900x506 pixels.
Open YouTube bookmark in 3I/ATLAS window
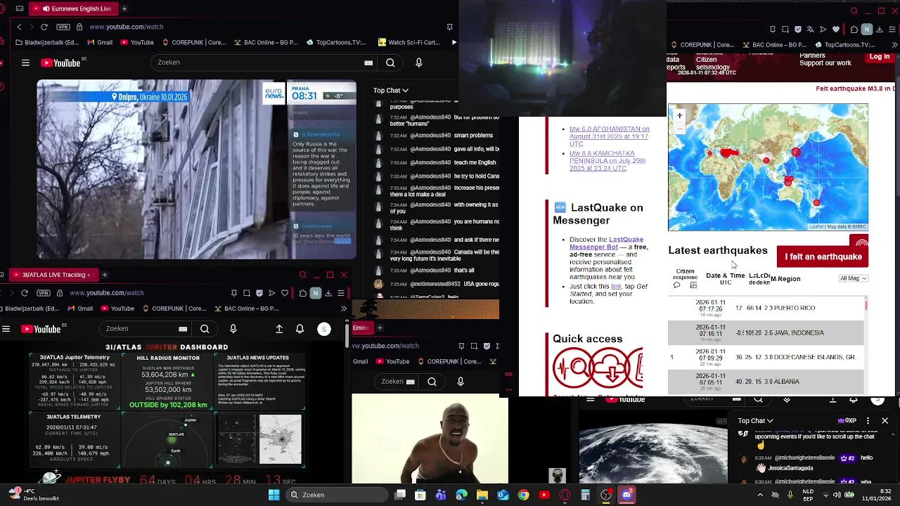click(116, 309)
